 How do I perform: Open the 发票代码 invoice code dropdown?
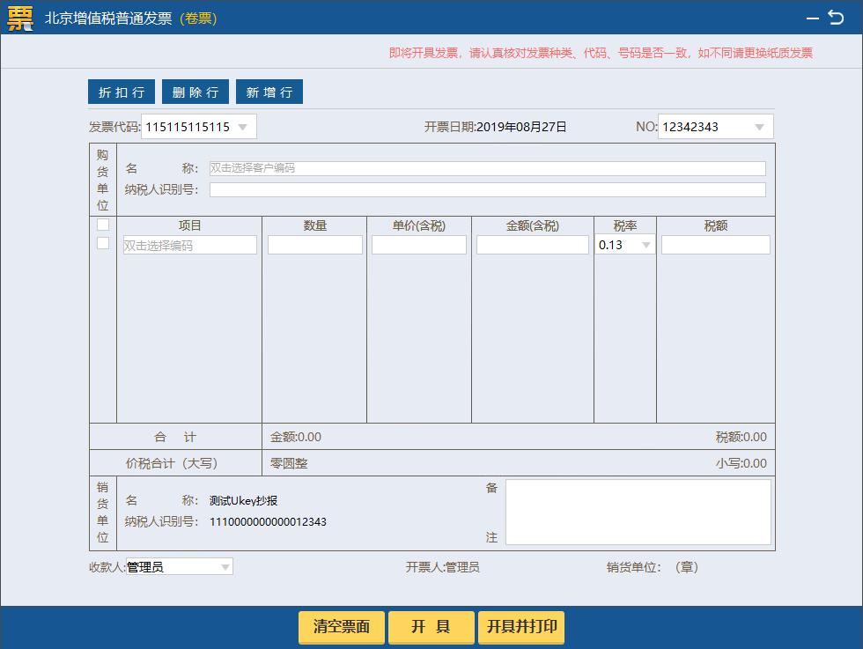pos(242,126)
